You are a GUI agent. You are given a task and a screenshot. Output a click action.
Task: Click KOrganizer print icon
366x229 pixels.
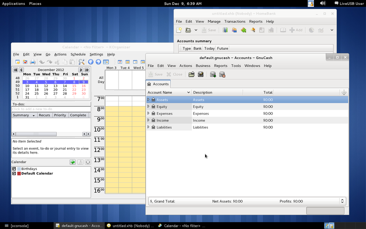33,62
